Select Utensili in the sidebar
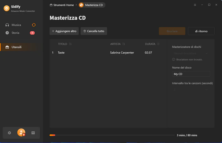The width and height of the screenshot is (222, 143). click(19, 47)
